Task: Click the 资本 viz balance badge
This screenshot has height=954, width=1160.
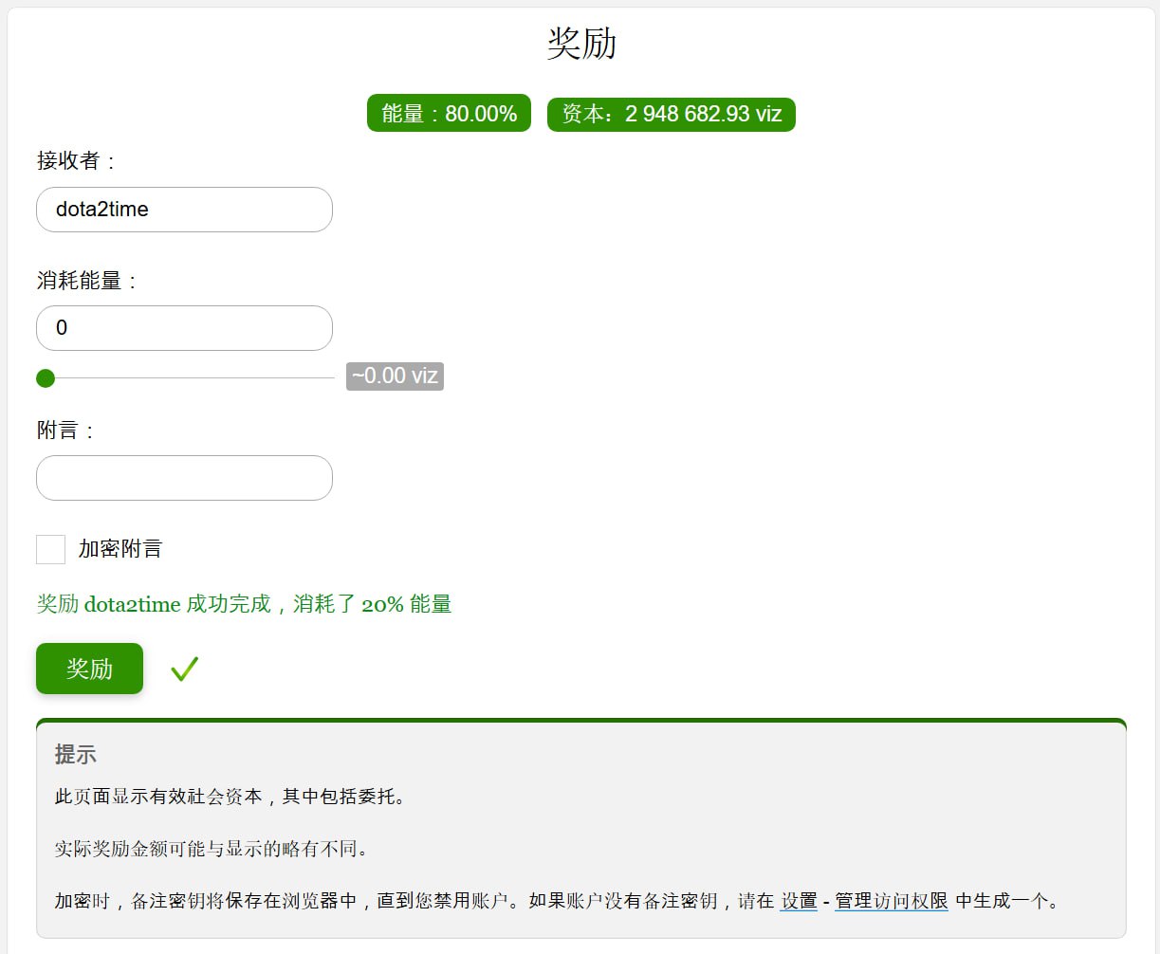Action: [x=671, y=114]
